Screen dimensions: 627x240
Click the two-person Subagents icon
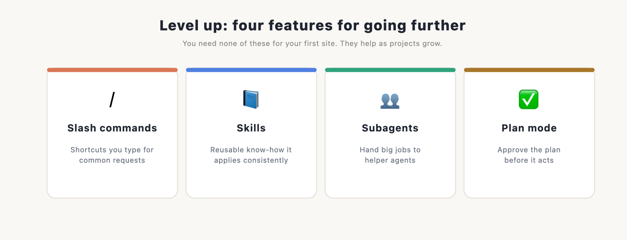pos(390,100)
